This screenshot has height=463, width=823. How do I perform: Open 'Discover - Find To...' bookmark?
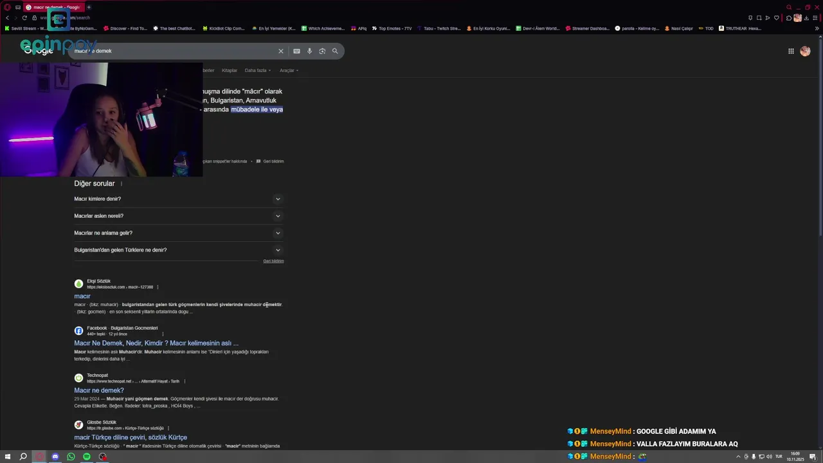click(125, 28)
